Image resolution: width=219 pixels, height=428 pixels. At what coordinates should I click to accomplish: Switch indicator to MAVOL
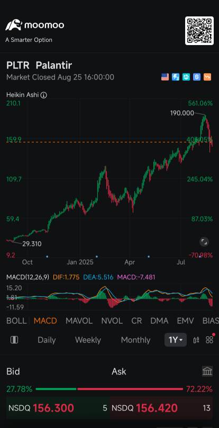pos(79,321)
